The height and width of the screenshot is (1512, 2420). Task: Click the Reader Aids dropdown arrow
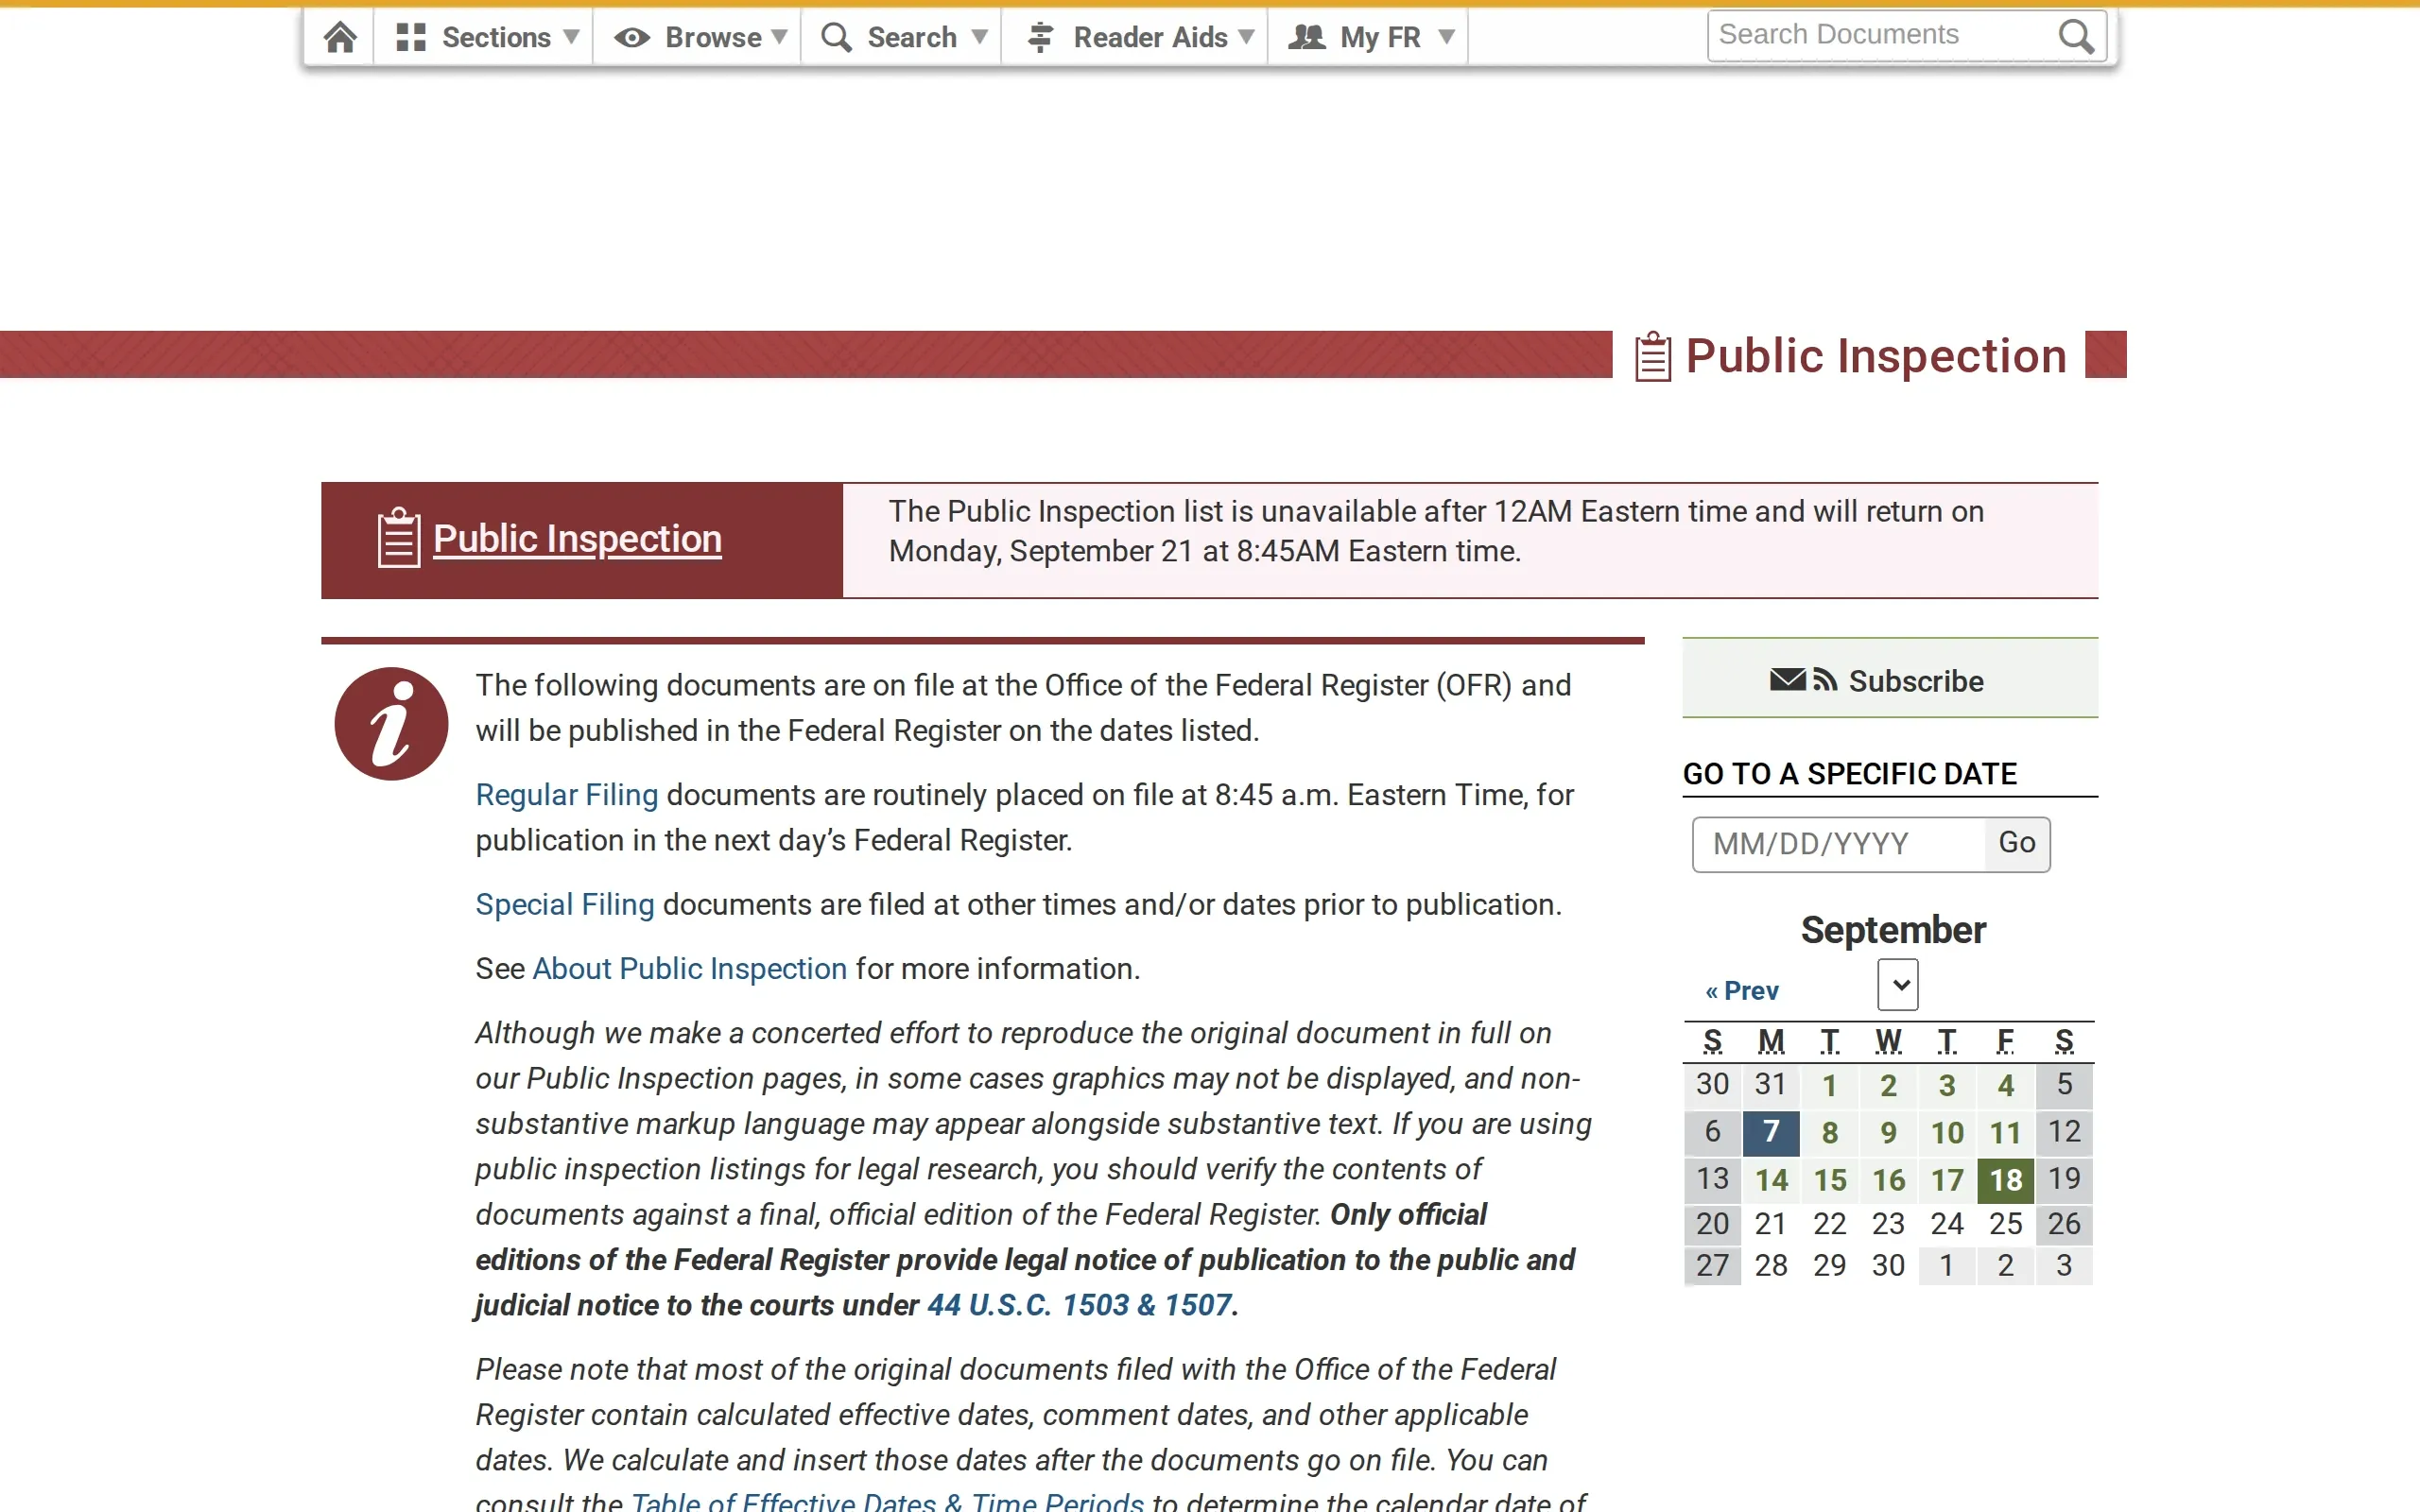[1246, 37]
